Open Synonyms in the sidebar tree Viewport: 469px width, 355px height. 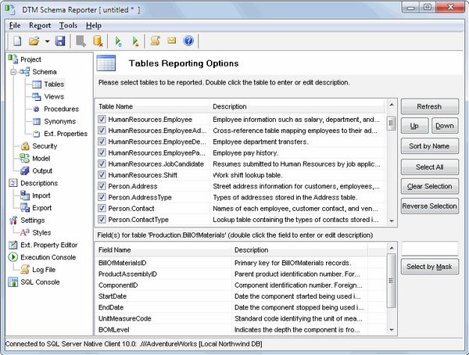point(60,121)
